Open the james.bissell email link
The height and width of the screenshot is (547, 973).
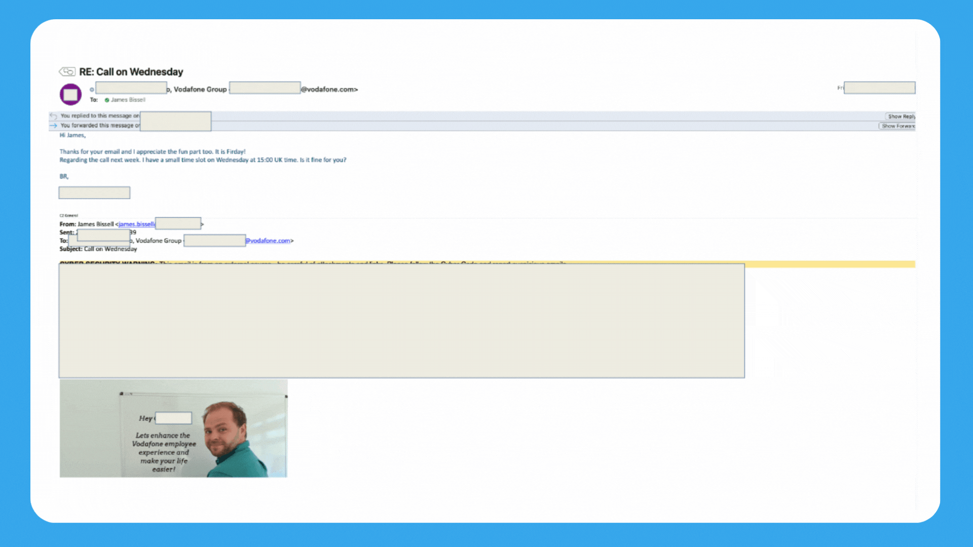[x=137, y=224]
